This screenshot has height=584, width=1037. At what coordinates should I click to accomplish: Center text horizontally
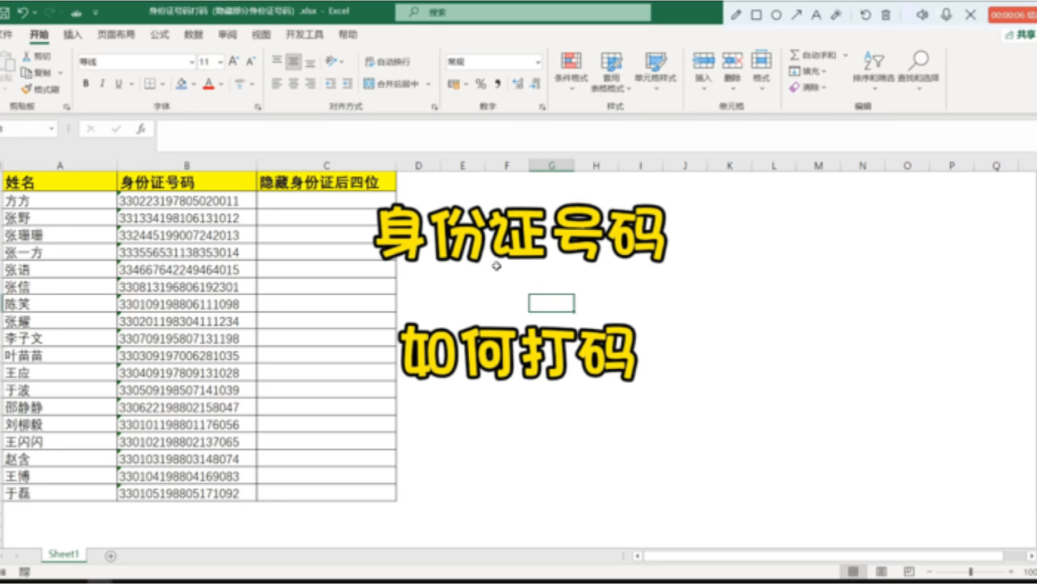tap(293, 83)
